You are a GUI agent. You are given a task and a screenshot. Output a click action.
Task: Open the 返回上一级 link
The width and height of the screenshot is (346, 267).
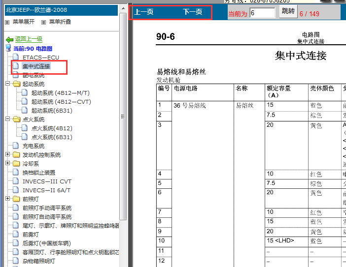coord(29,39)
